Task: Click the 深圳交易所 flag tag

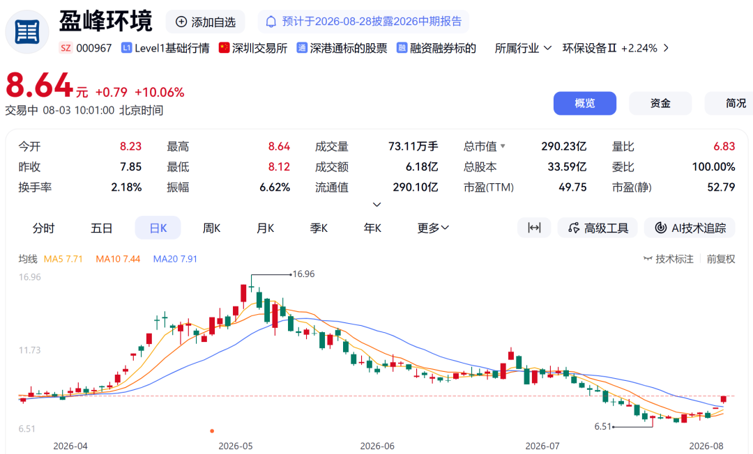Action: (x=253, y=48)
